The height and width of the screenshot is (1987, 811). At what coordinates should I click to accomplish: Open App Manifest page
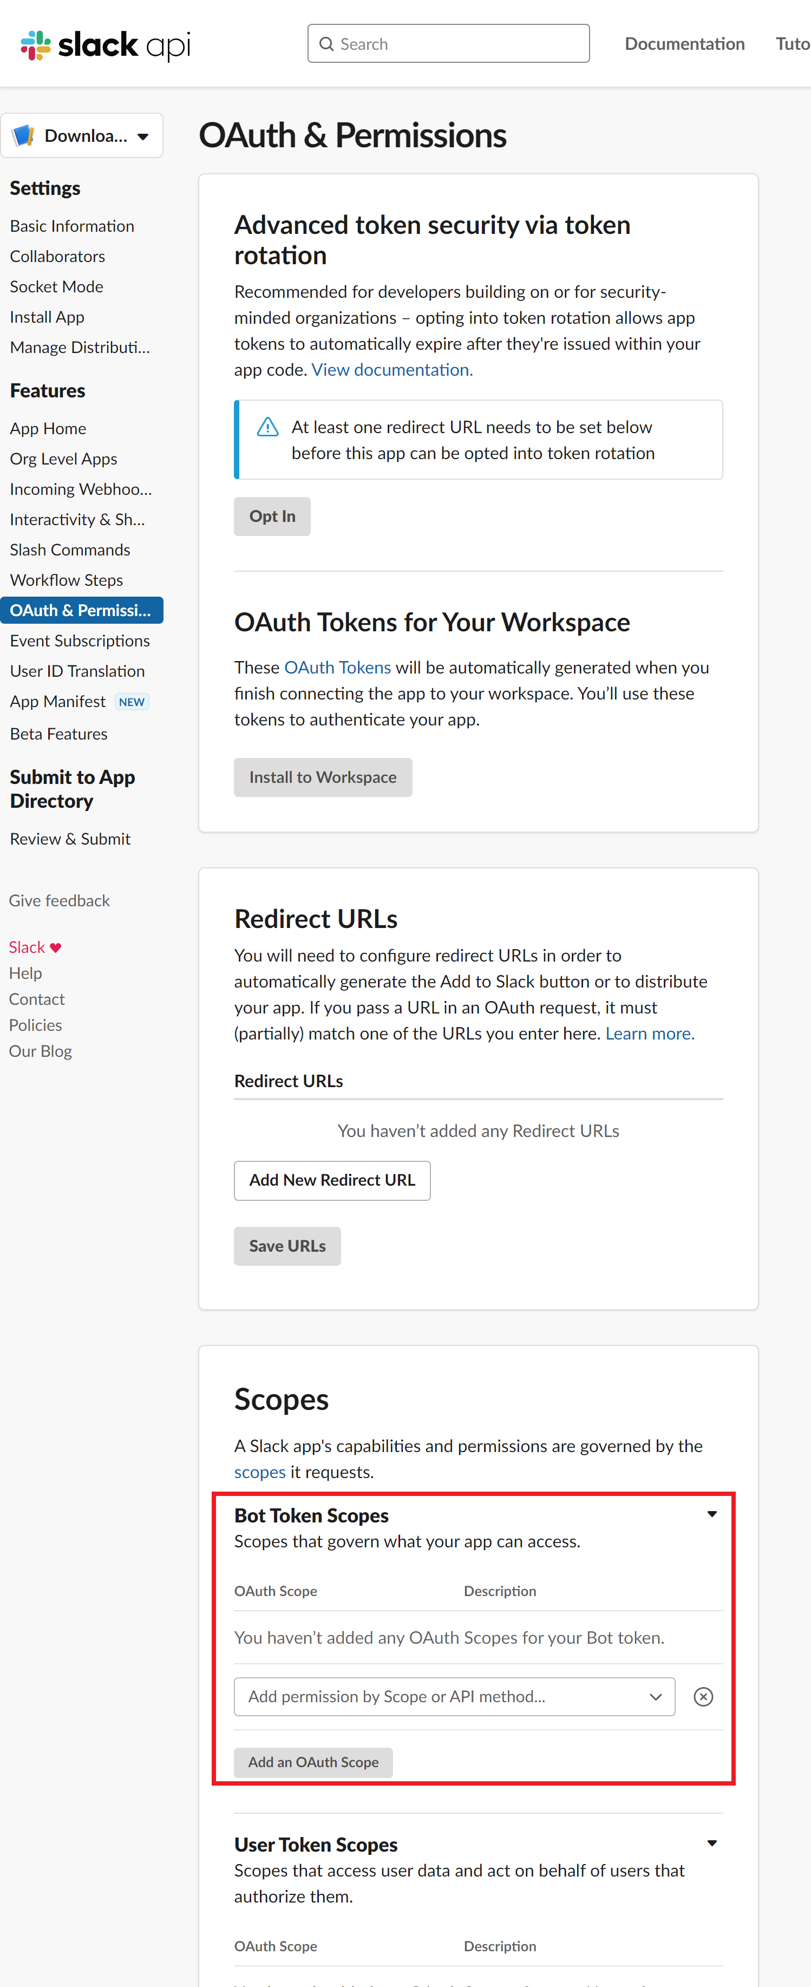58,702
